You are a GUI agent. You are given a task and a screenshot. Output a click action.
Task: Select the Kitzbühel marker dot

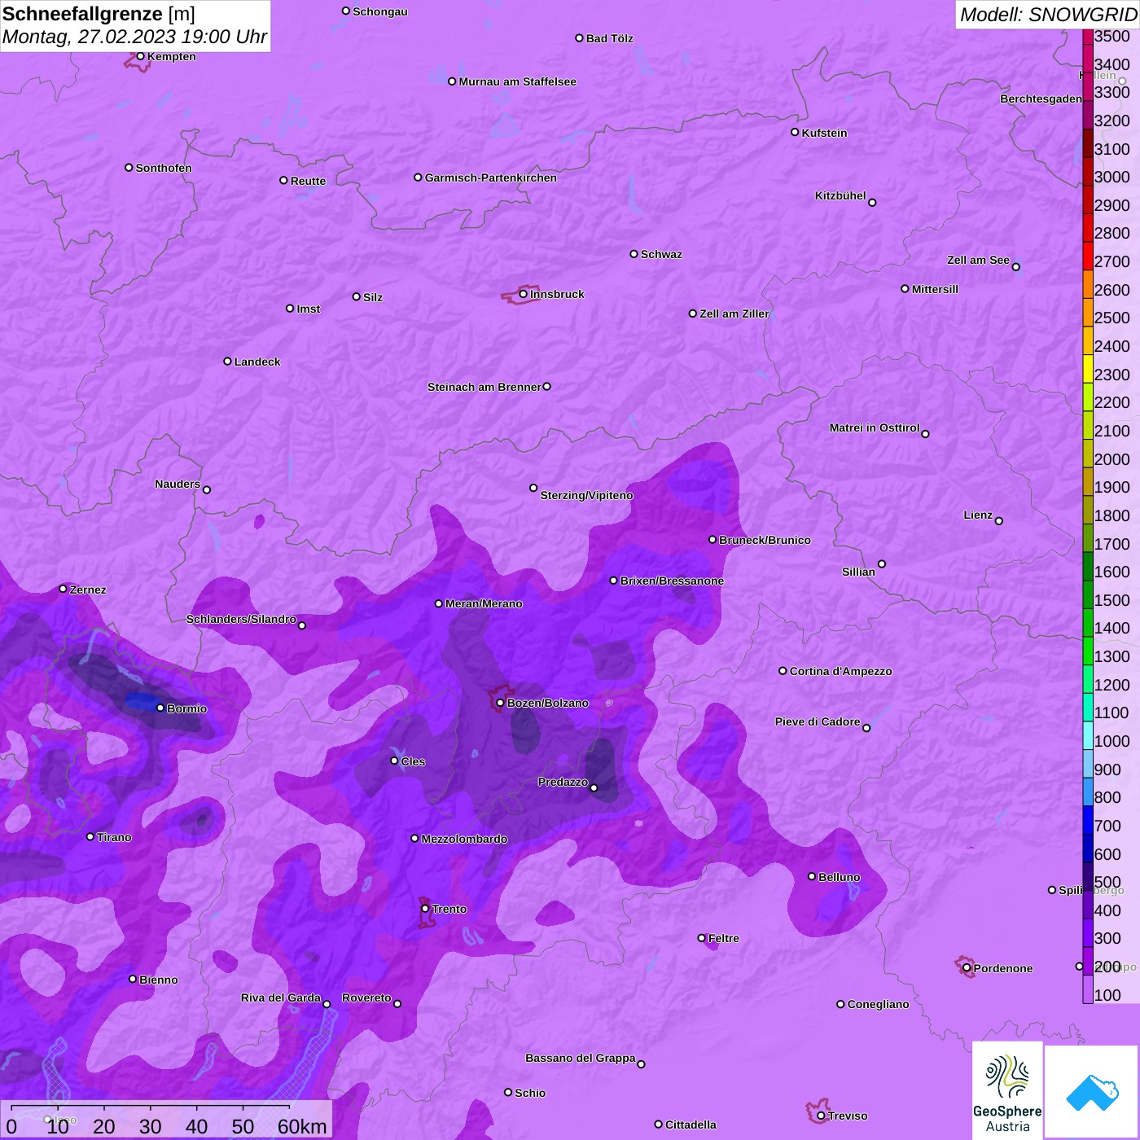(x=872, y=203)
